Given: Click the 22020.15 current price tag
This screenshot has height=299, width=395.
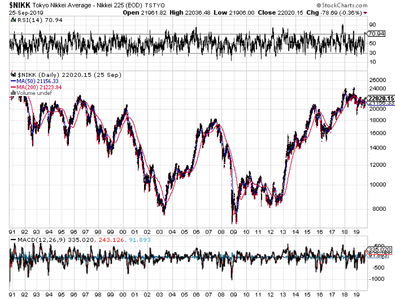Looking at the screenshot, I should point(381,98).
